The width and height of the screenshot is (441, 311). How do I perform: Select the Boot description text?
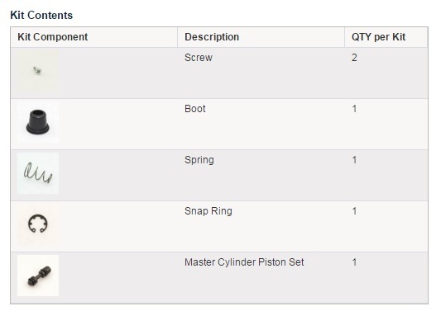[x=195, y=109]
